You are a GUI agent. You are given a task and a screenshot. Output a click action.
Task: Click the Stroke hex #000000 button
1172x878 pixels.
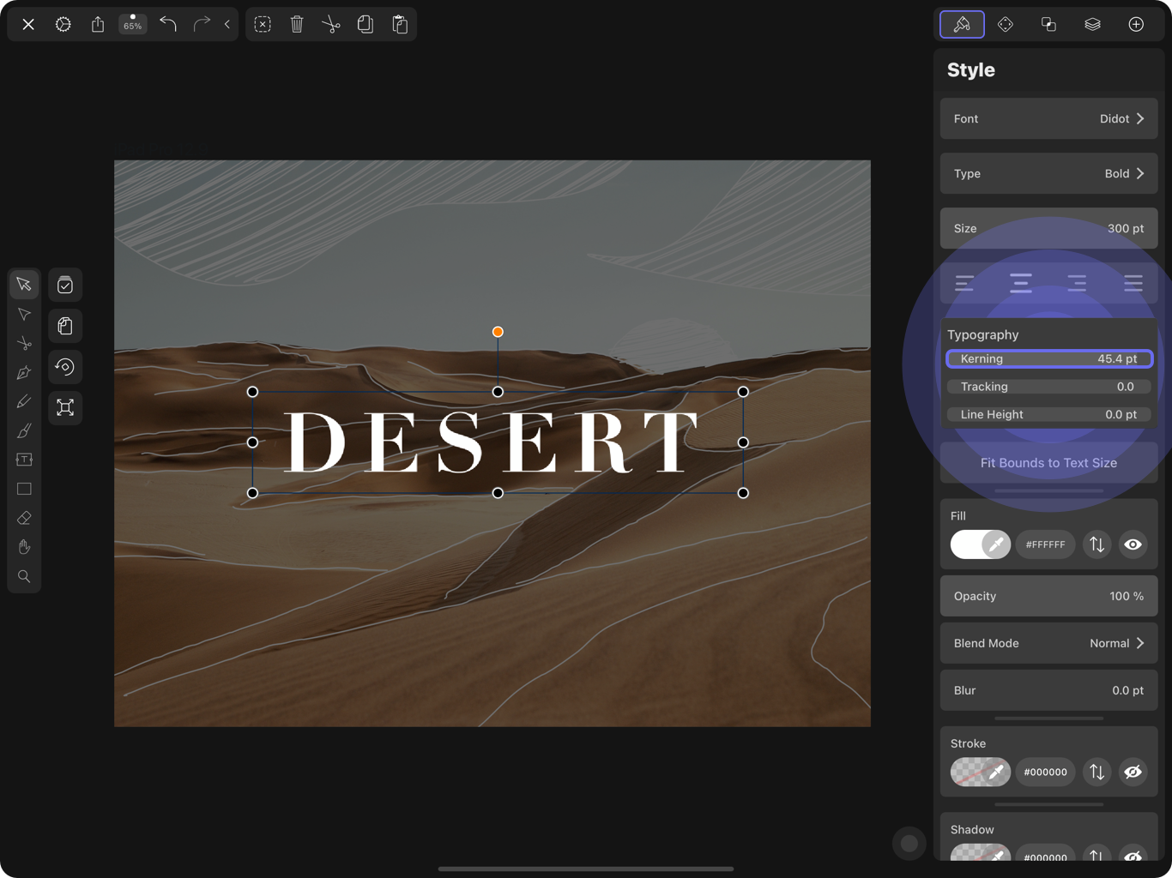tap(1045, 772)
